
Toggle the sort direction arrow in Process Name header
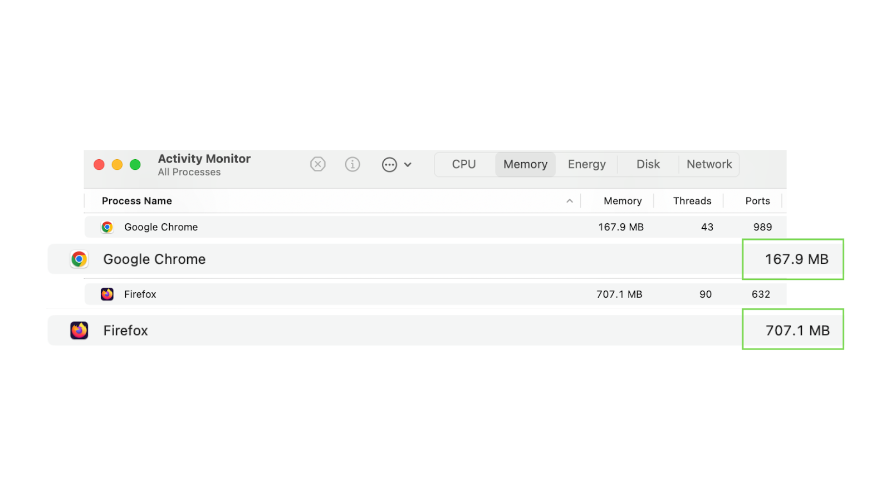point(570,201)
